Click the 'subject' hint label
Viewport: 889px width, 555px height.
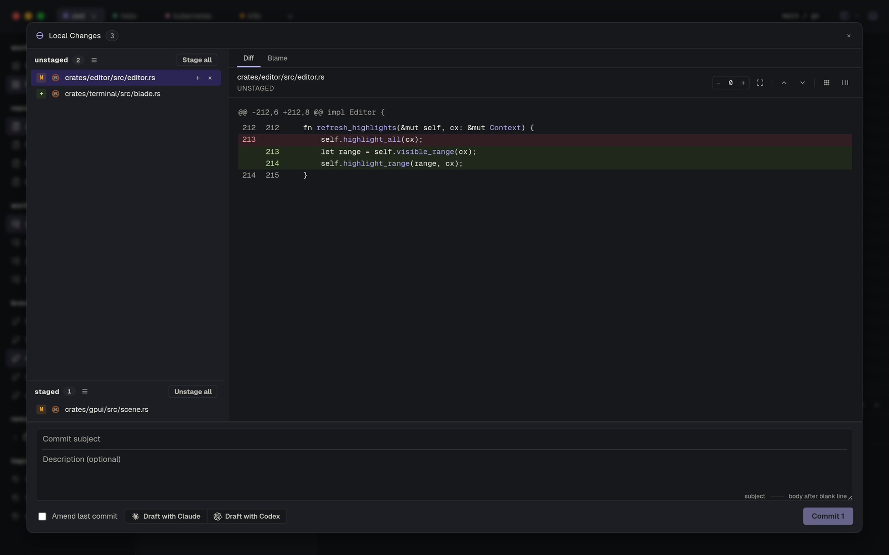[x=755, y=496]
